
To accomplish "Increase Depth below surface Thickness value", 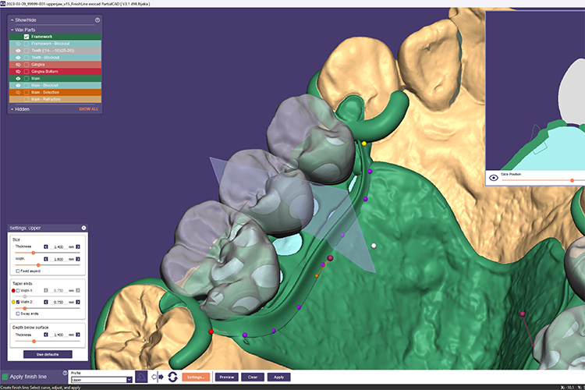I will coord(77,335).
